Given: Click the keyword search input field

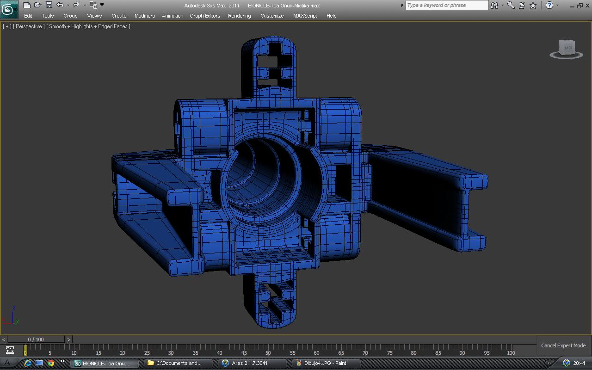Looking at the screenshot, I should 447,5.
